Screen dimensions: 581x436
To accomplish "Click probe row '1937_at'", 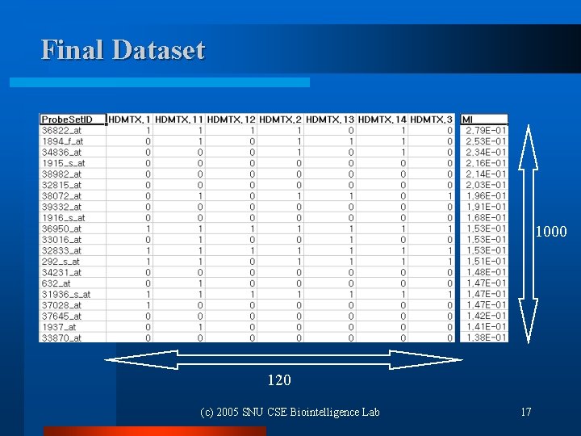I will point(247,327).
